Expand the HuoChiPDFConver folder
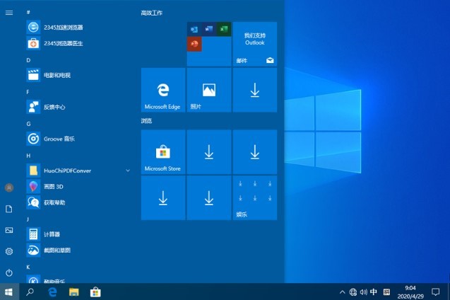Viewport: 450px width, 300px height. (x=128, y=171)
